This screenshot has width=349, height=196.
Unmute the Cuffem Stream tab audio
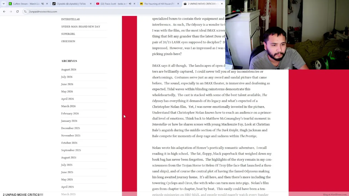tap(43, 4)
